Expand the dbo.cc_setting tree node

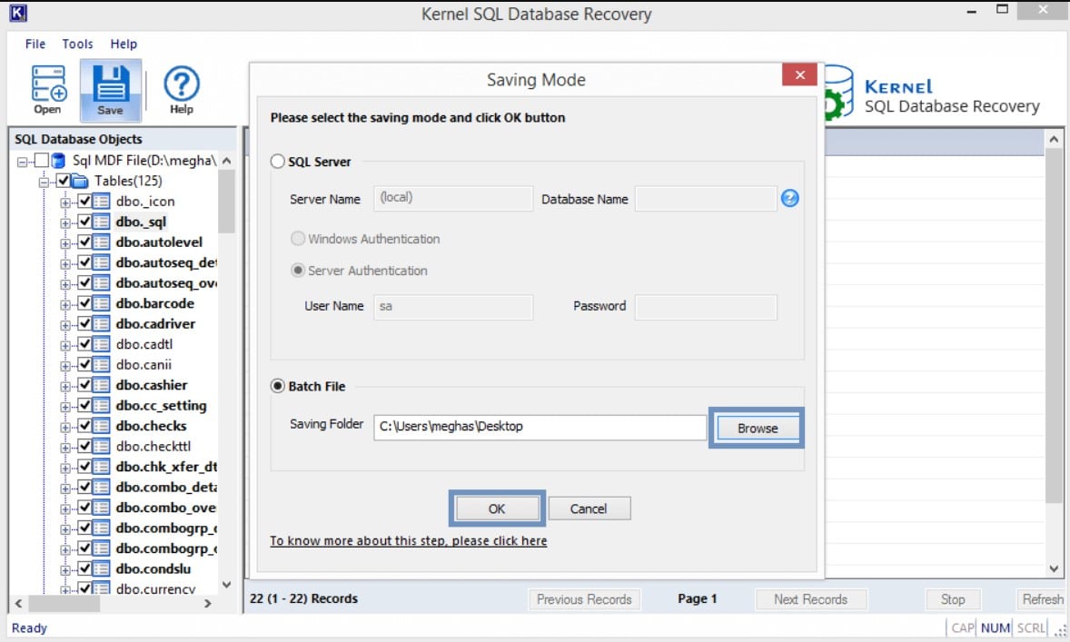click(x=65, y=408)
